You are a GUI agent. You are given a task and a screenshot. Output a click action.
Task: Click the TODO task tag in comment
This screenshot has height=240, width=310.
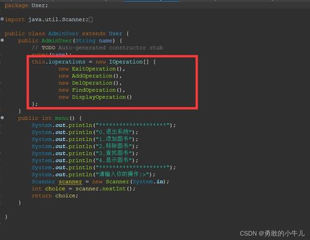click(48, 48)
